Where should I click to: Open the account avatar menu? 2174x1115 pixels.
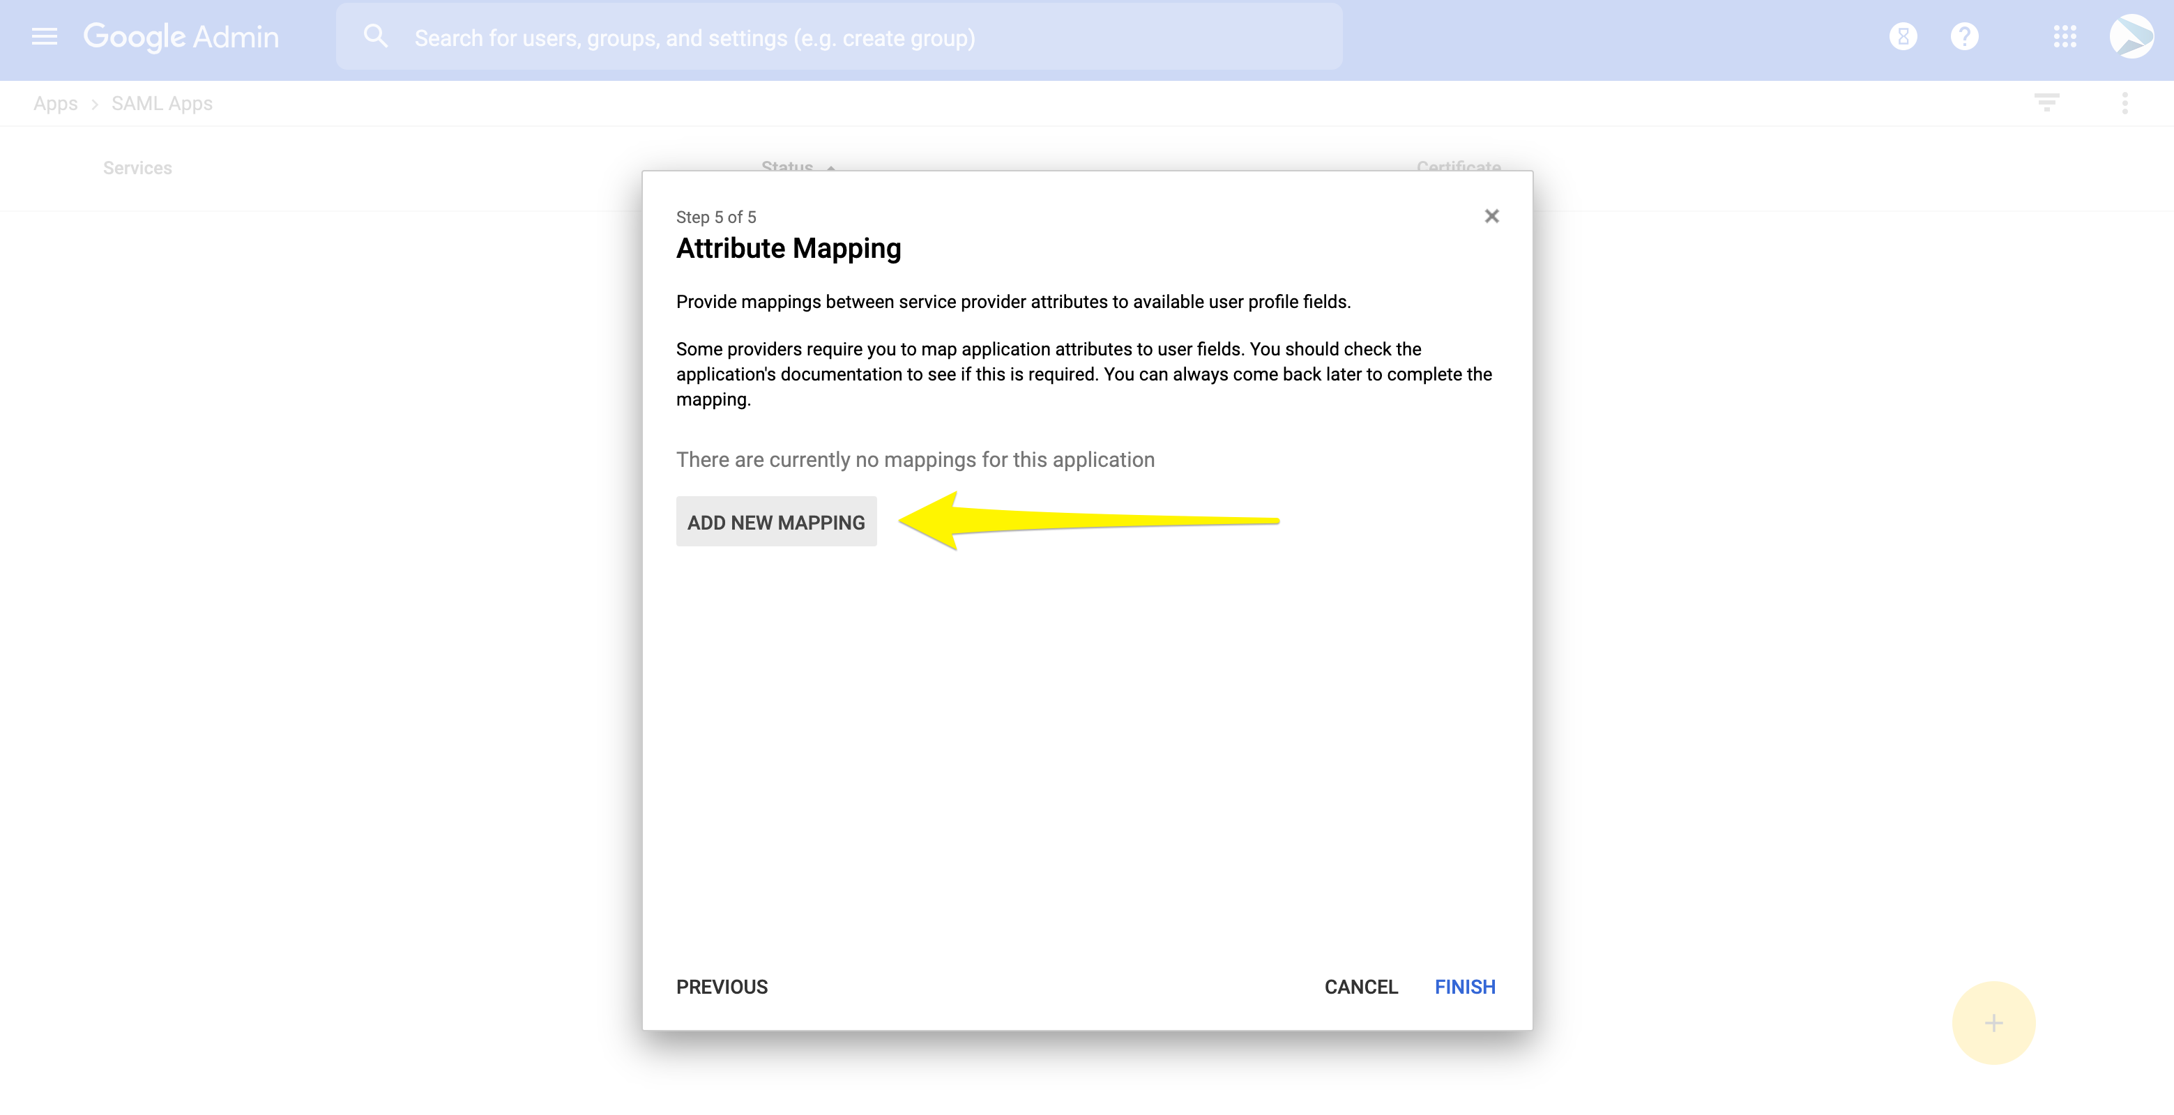coord(2131,36)
